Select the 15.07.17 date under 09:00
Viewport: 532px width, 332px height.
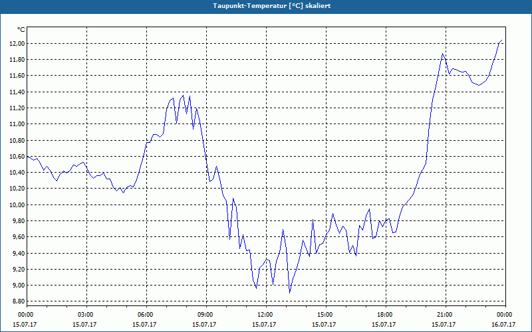point(204,325)
